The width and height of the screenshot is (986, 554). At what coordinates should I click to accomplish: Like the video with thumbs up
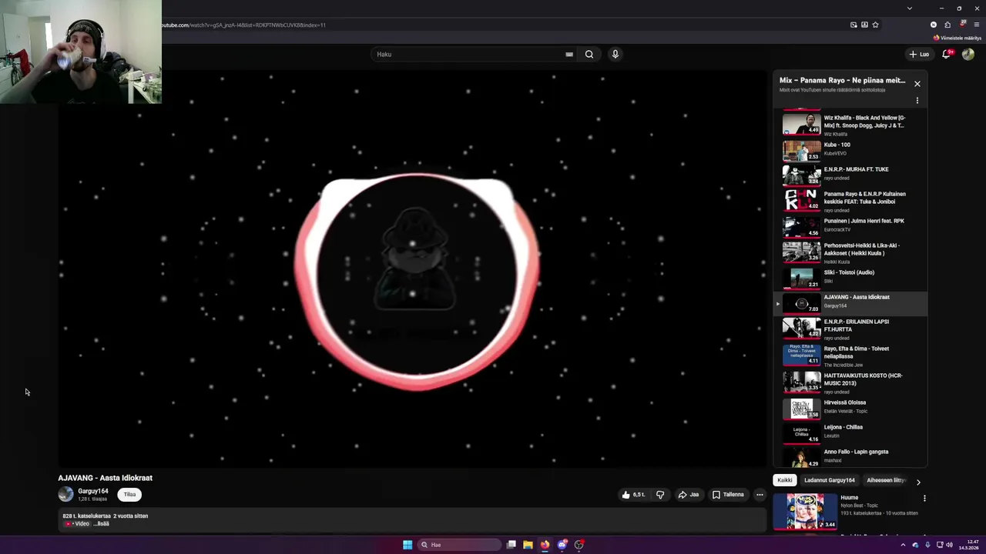(x=634, y=495)
